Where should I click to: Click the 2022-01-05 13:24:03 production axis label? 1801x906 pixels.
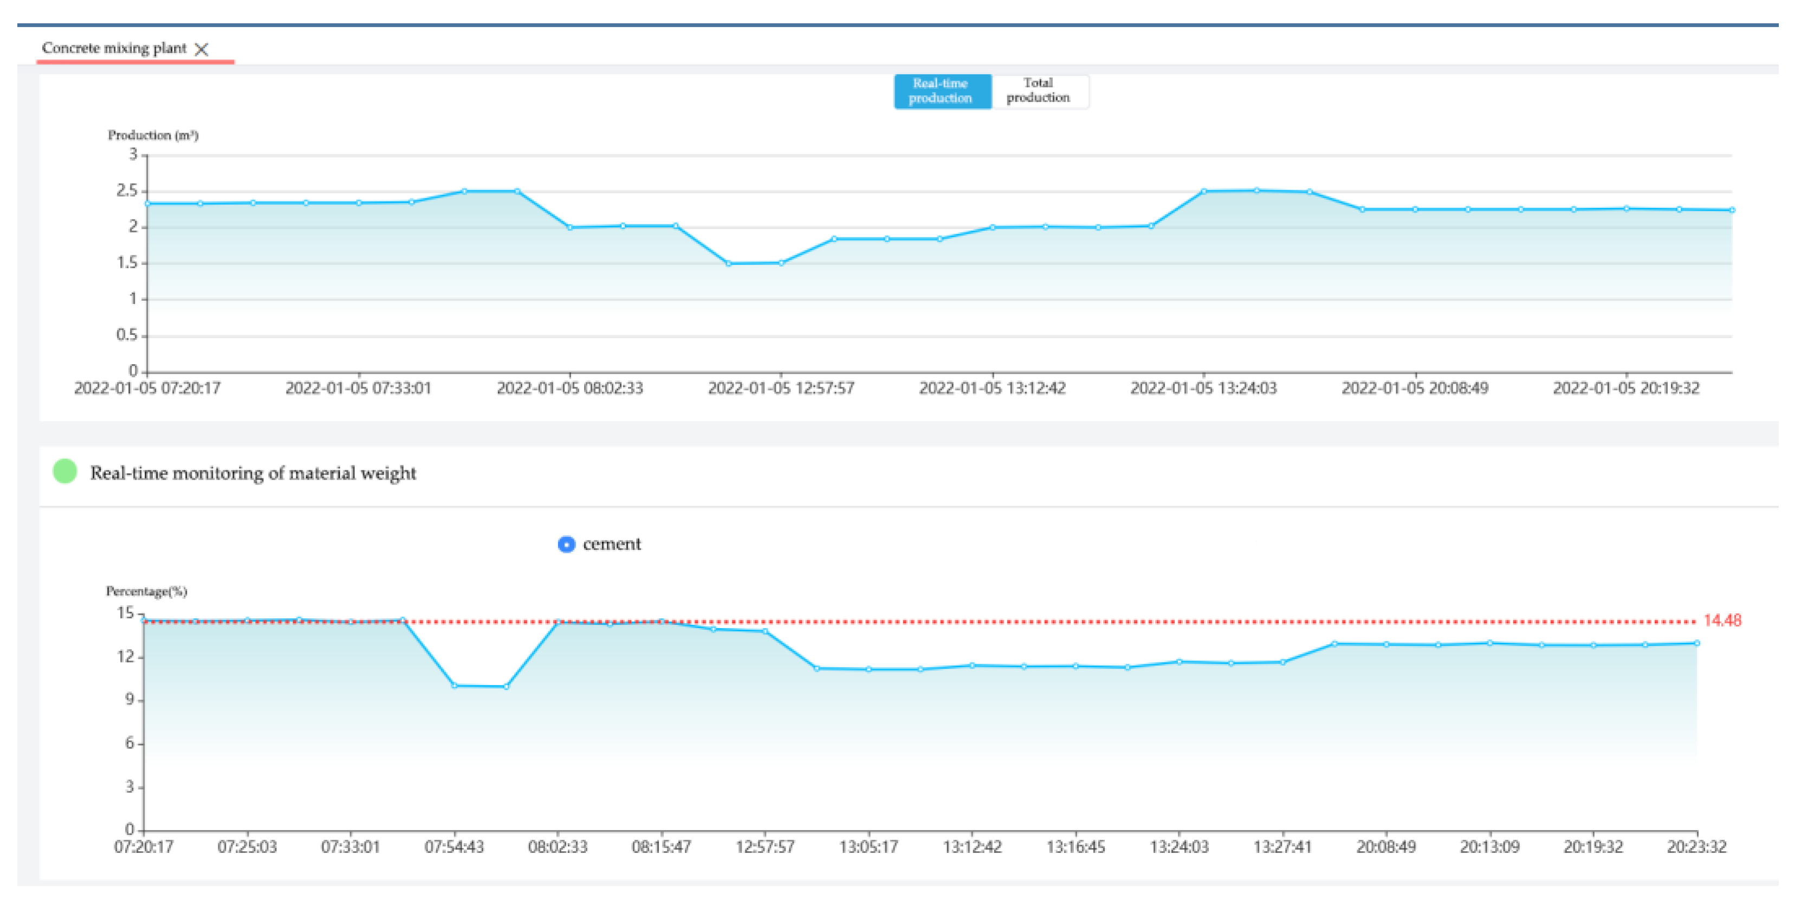pyautogui.click(x=1203, y=388)
